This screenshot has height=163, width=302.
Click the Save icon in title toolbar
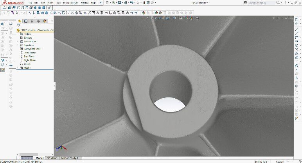pyautogui.click(x=119, y=3)
